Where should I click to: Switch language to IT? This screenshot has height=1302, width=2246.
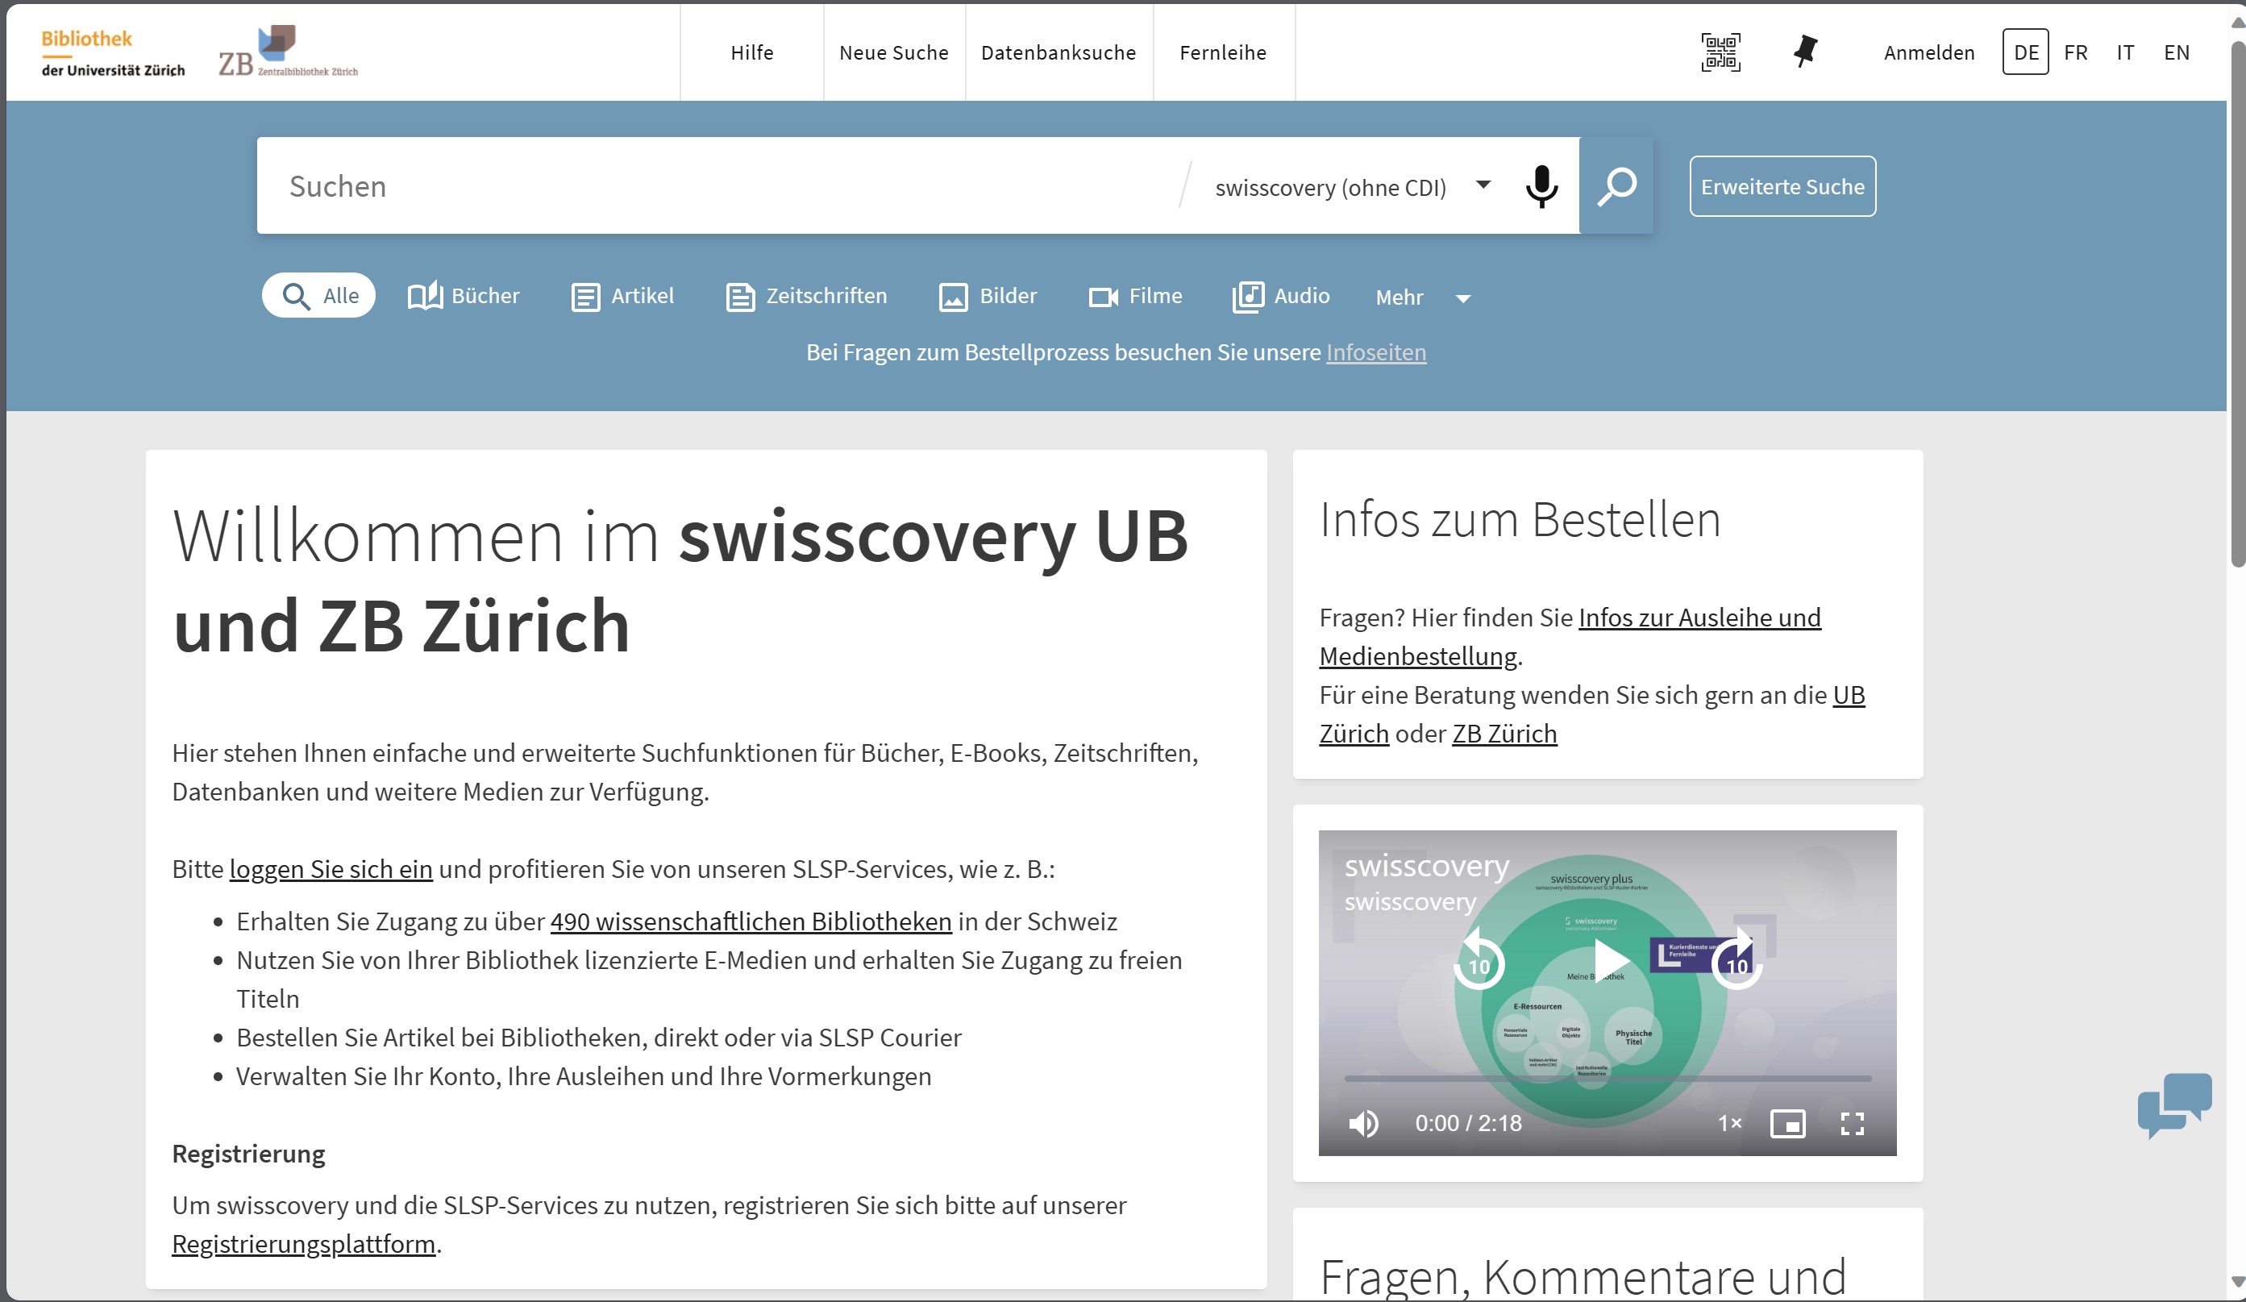point(2125,52)
